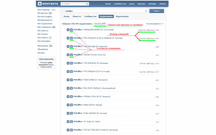Open музыка in the top header menu
Viewport: 216px width, 135px height.
[x=141, y=4]
